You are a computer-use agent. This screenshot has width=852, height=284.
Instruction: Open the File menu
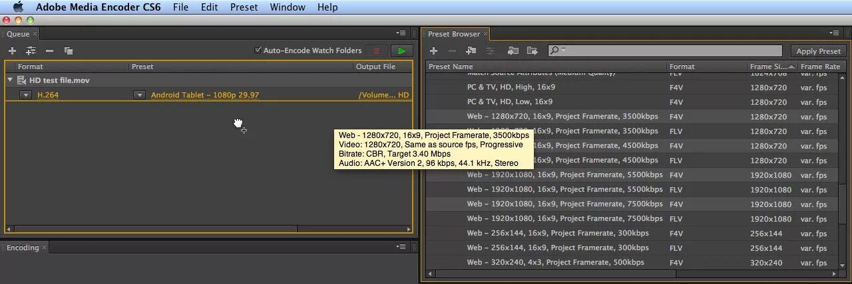[x=180, y=7]
